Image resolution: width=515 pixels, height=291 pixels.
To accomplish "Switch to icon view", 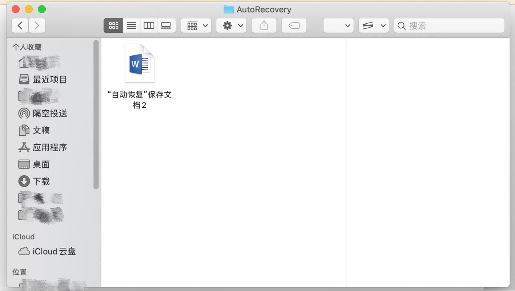I will pyautogui.click(x=113, y=25).
